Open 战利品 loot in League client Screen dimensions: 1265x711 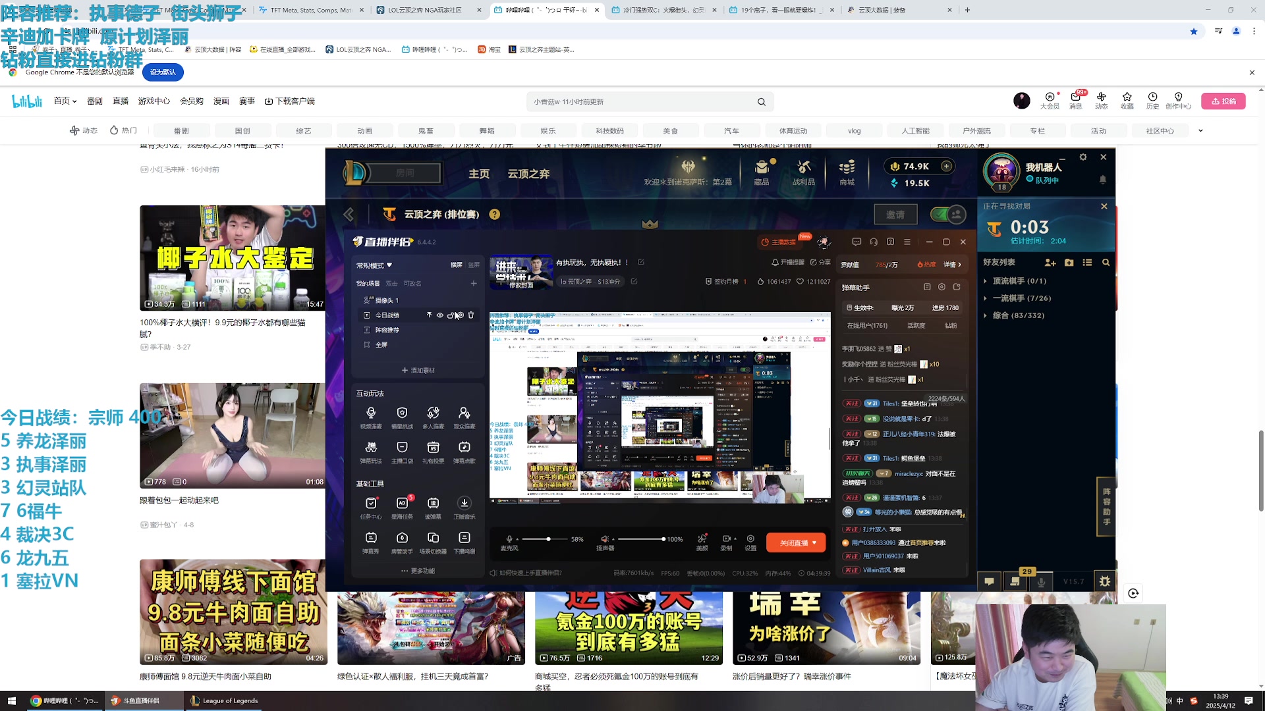point(803,172)
